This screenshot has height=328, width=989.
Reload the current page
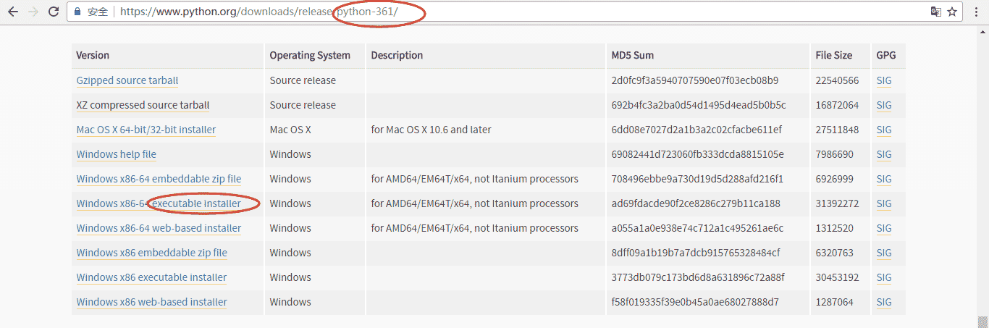pyautogui.click(x=54, y=12)
